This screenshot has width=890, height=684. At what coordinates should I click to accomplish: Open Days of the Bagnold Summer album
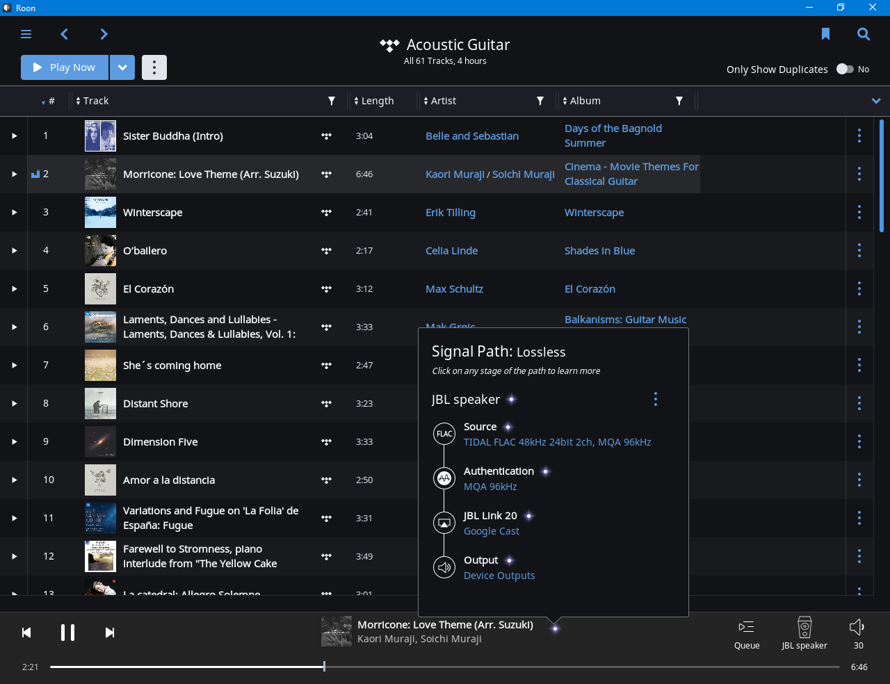click(613, 136)
